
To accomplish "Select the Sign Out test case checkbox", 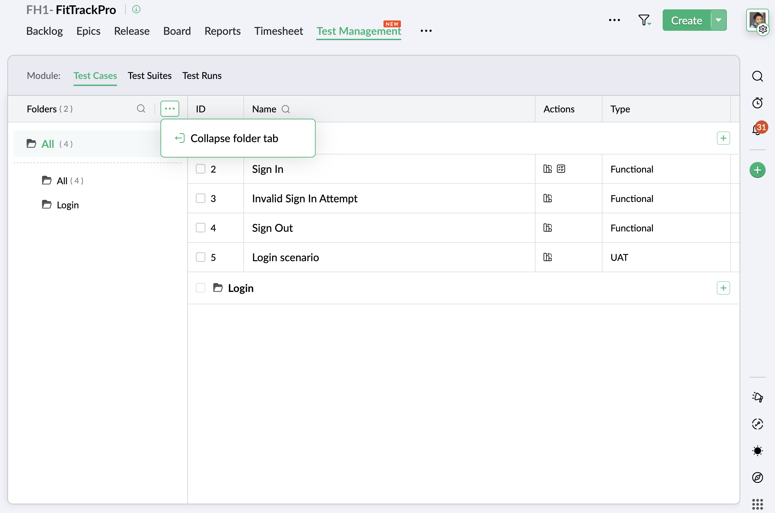I will [201, 228].
